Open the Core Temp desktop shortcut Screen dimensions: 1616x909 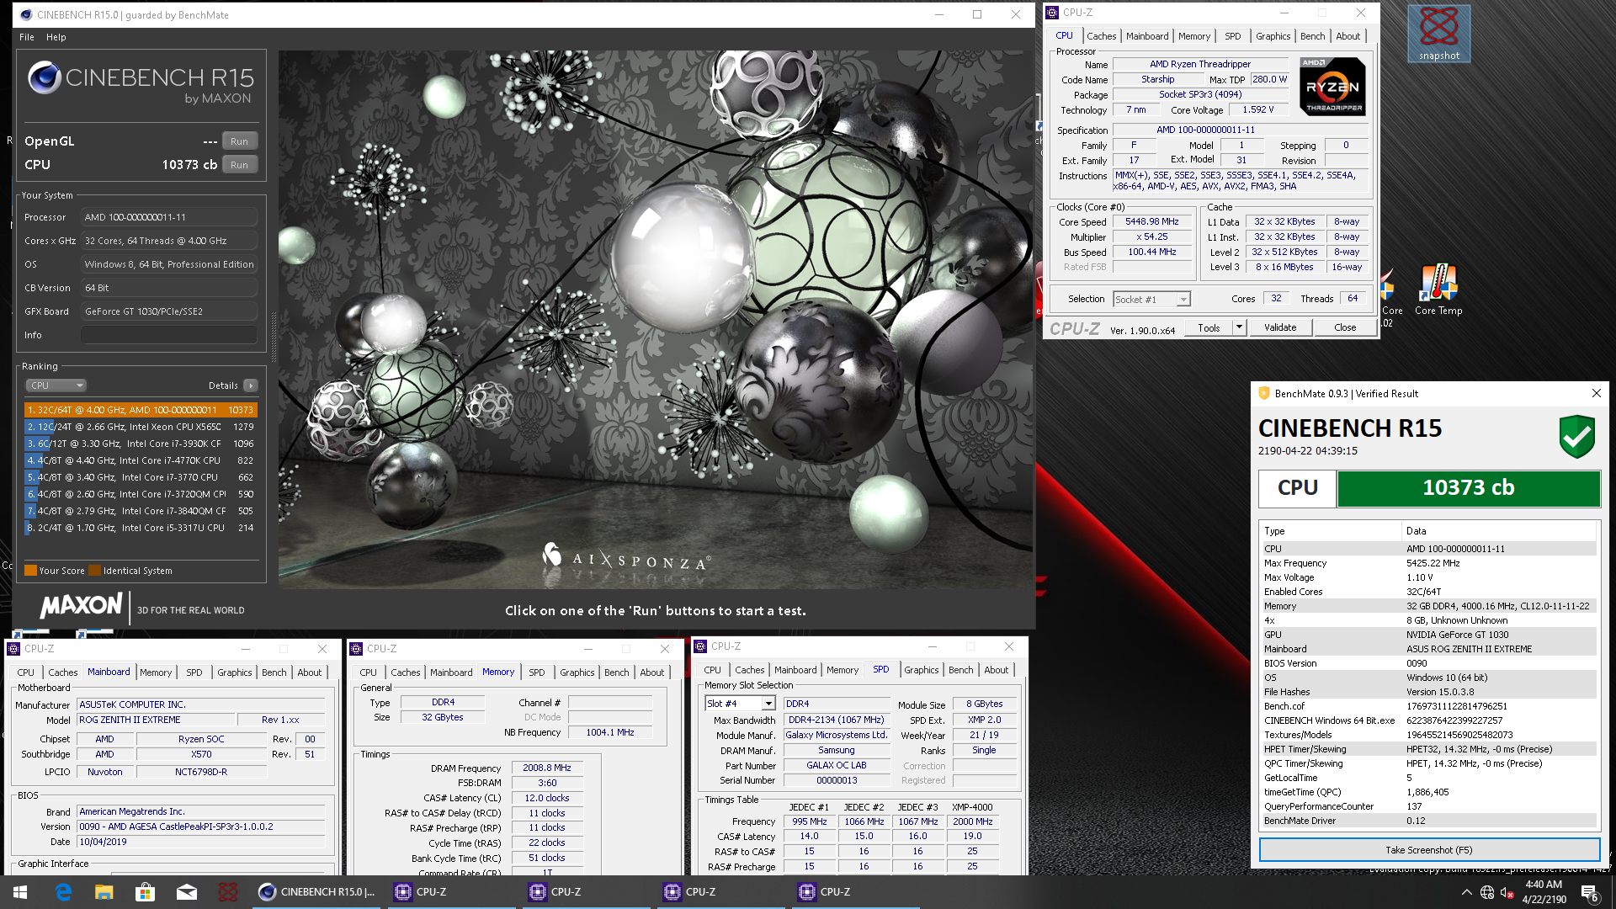coord(1438,290)
